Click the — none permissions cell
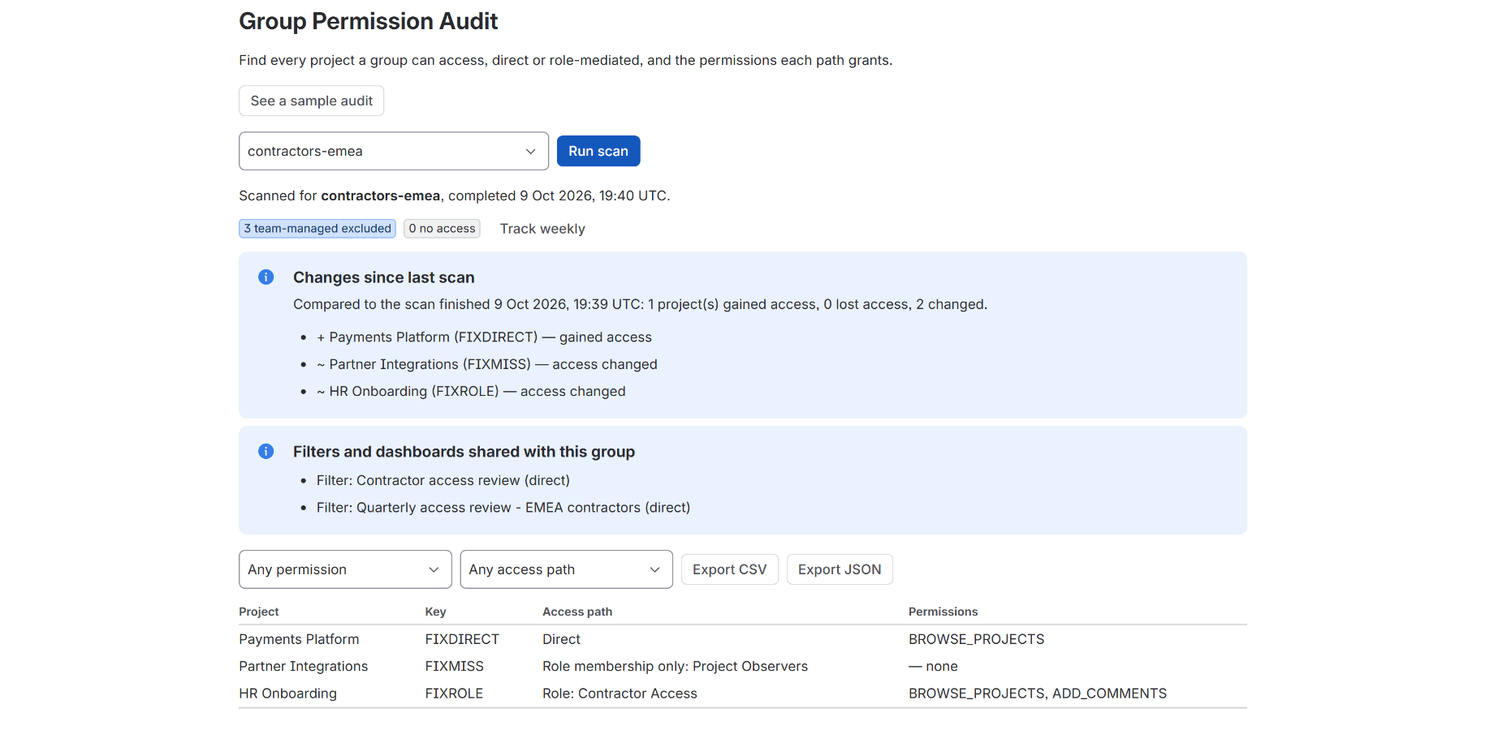 click(934, 666)
